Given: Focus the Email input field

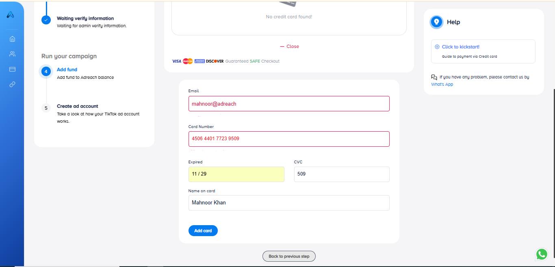Looking at the screenshot, I should click(x=289, y=104).
